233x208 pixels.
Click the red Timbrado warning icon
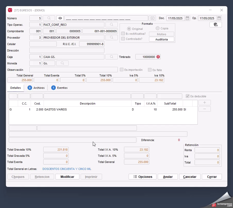158,57
